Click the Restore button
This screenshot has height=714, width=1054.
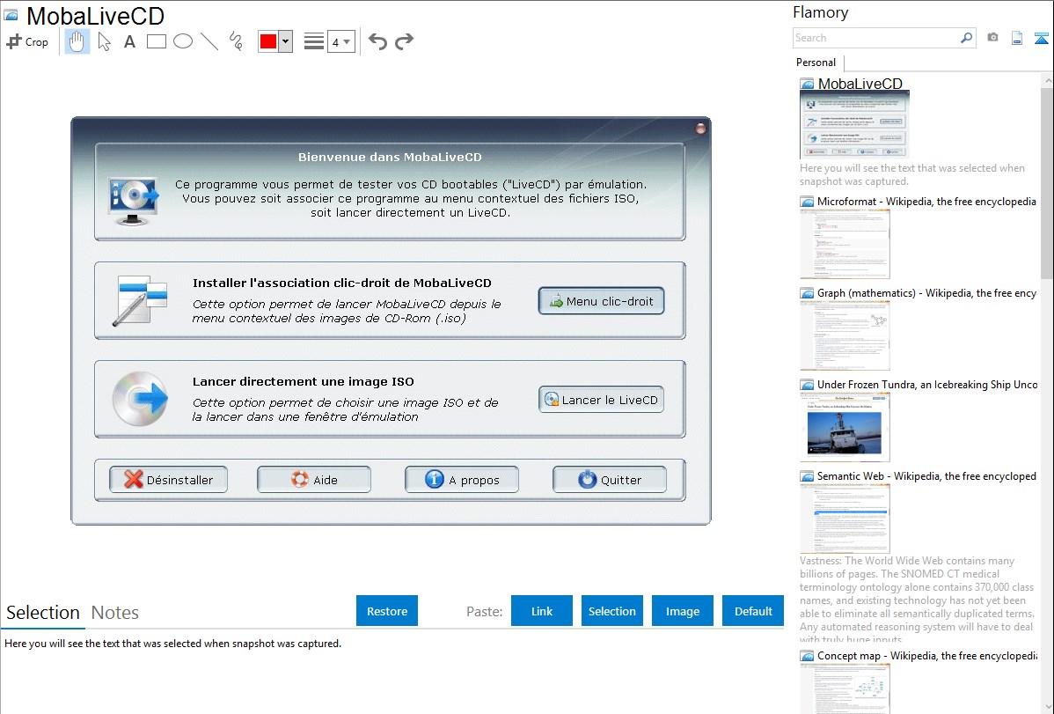387,611
